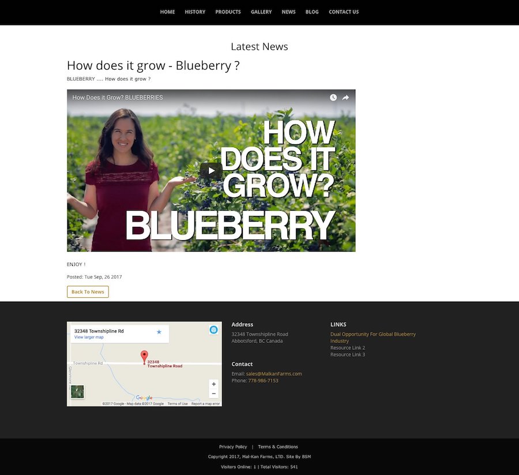Viewport: 519px width, 475px height.
Task: Zoom in on the map
Action: (x=214, y=384)
